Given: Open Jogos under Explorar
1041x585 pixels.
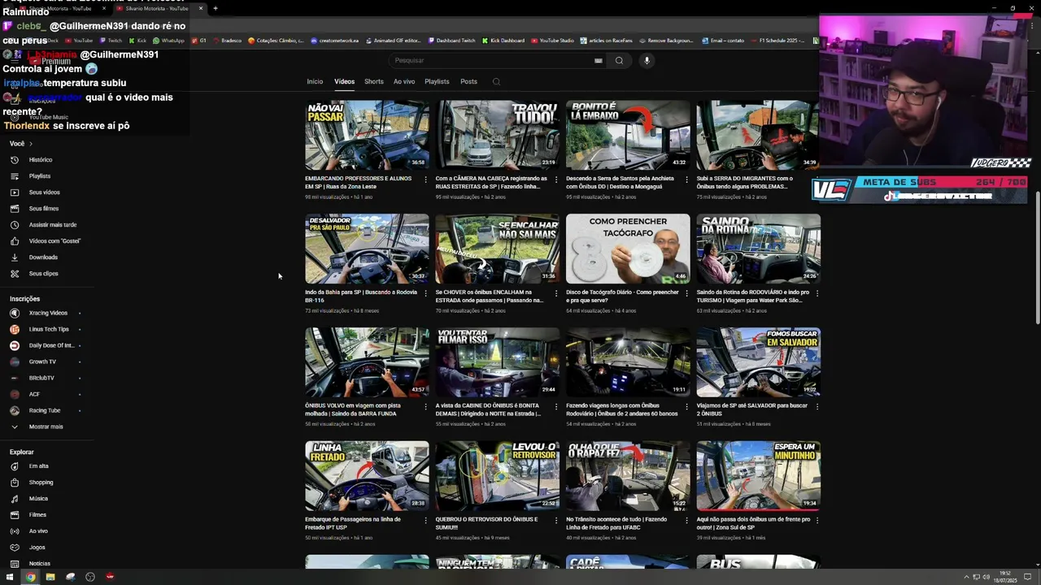Looking at the screenshot, I should click(37, 548).
